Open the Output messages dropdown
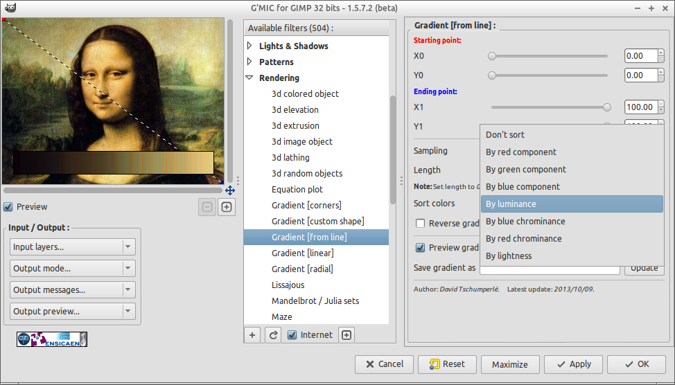 (x=73, y=290)
